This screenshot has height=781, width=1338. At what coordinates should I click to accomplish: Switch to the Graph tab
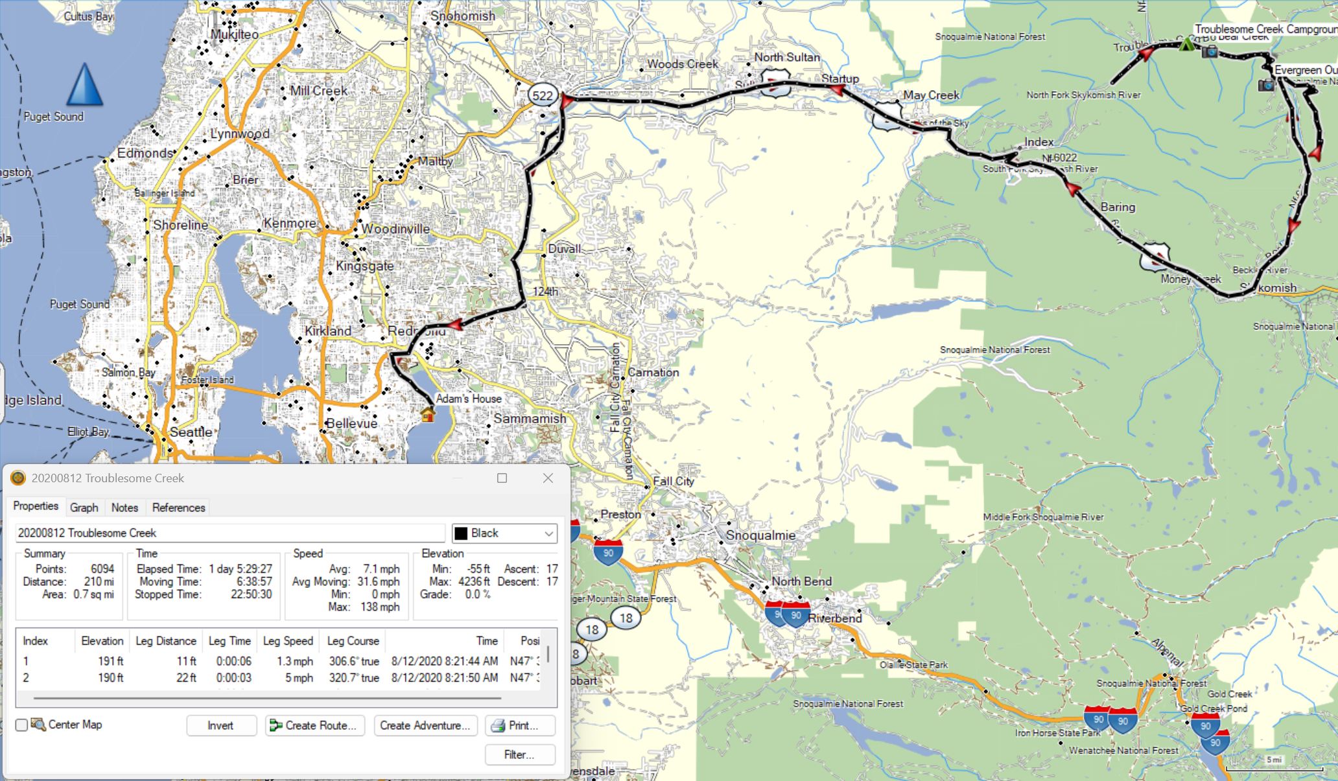[84, 507]
